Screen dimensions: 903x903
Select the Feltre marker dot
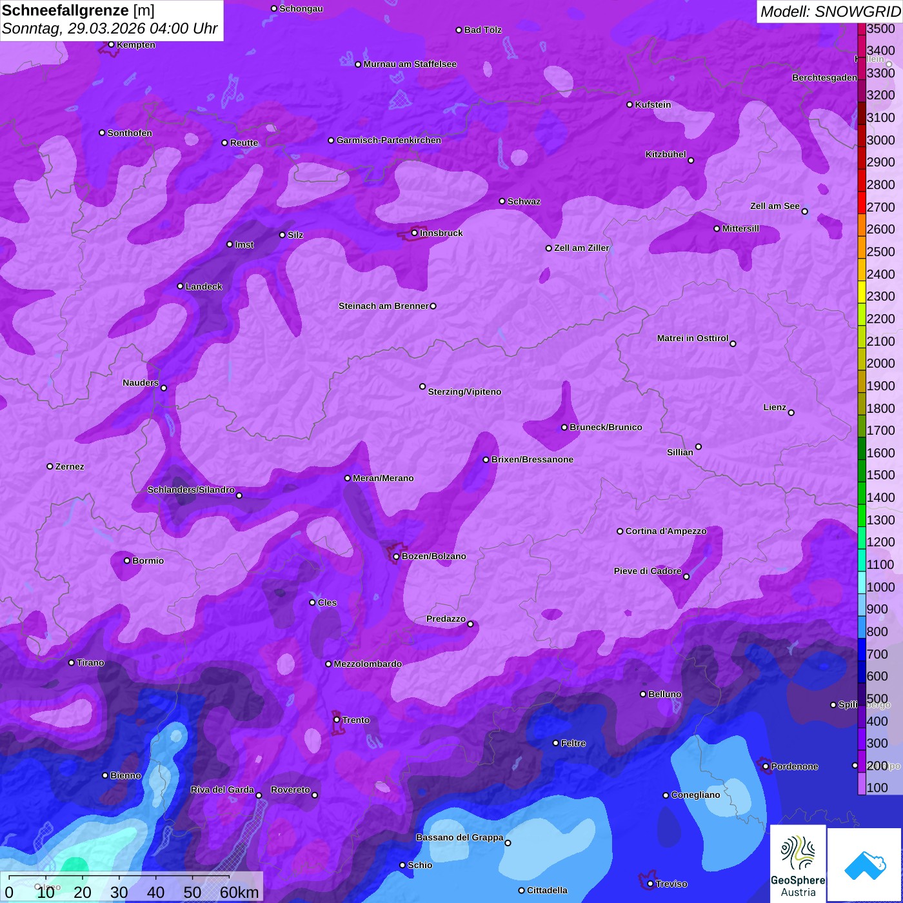click(556, 743)
